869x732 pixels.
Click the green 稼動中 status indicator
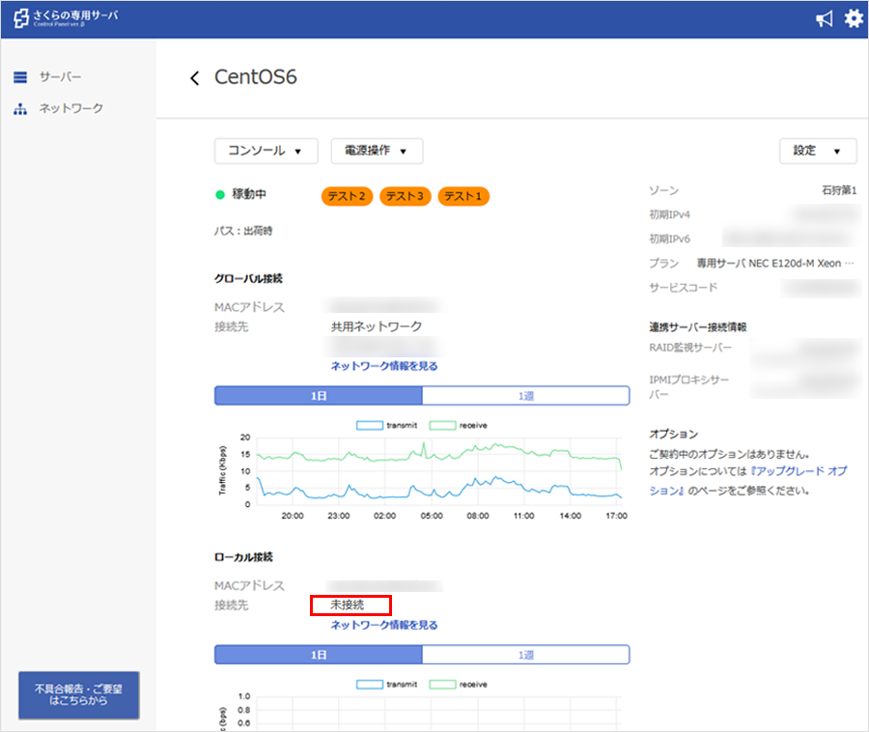tap(220, 195)
